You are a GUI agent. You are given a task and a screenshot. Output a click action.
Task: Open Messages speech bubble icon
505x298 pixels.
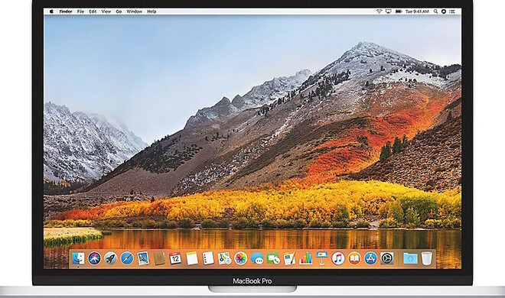coord(257,258)
